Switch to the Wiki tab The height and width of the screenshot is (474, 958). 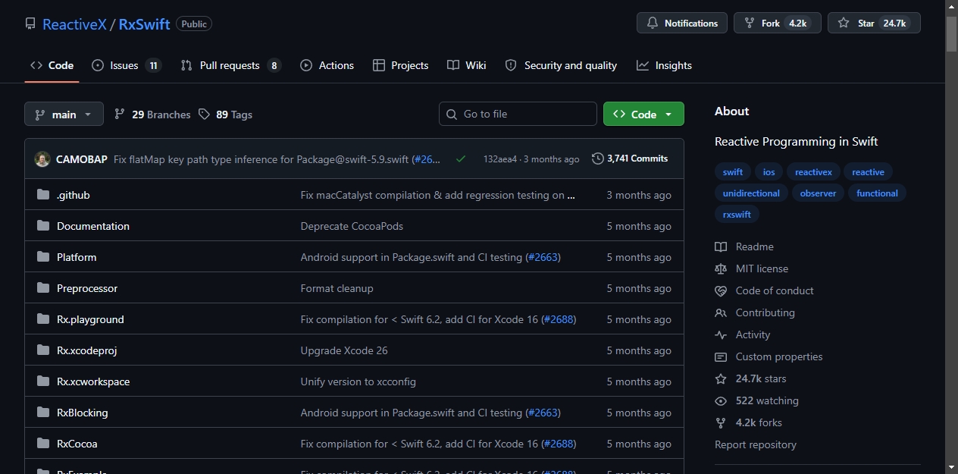[467, 65]
